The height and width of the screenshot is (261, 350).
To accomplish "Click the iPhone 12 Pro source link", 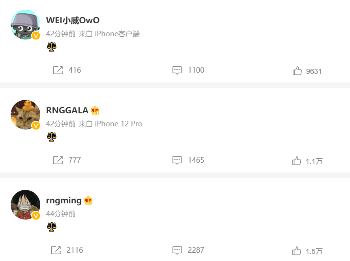I will (x=119, y=124).
